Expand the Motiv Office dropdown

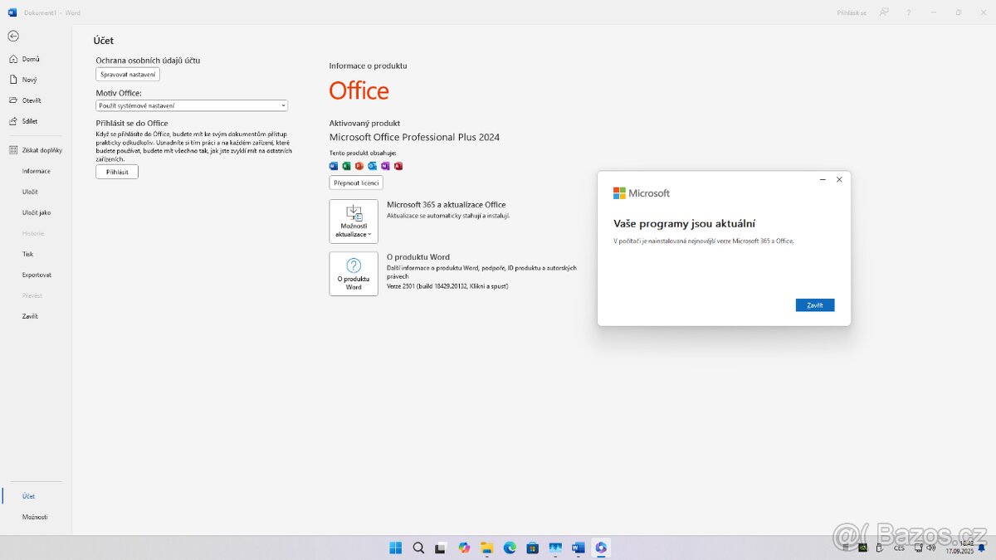[192, 105]
